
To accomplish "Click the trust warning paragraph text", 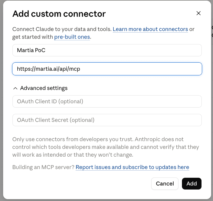I will tap(106, 147).
